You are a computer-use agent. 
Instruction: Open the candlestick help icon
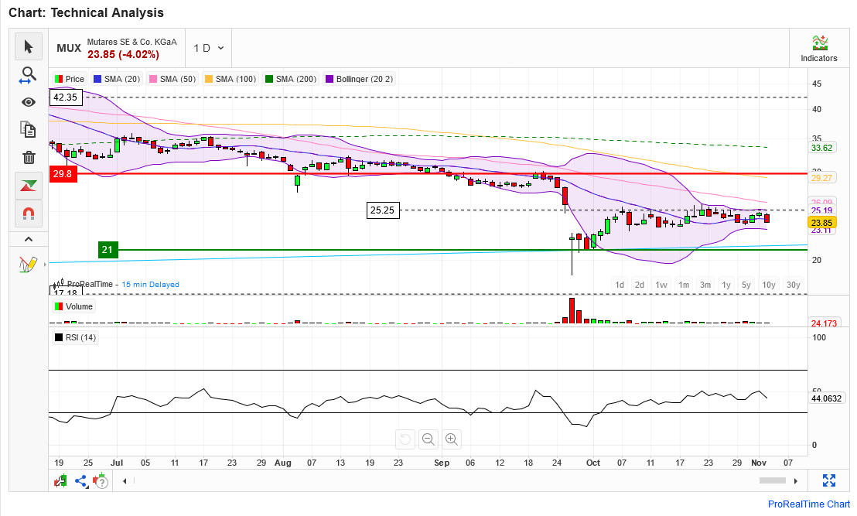101,481
